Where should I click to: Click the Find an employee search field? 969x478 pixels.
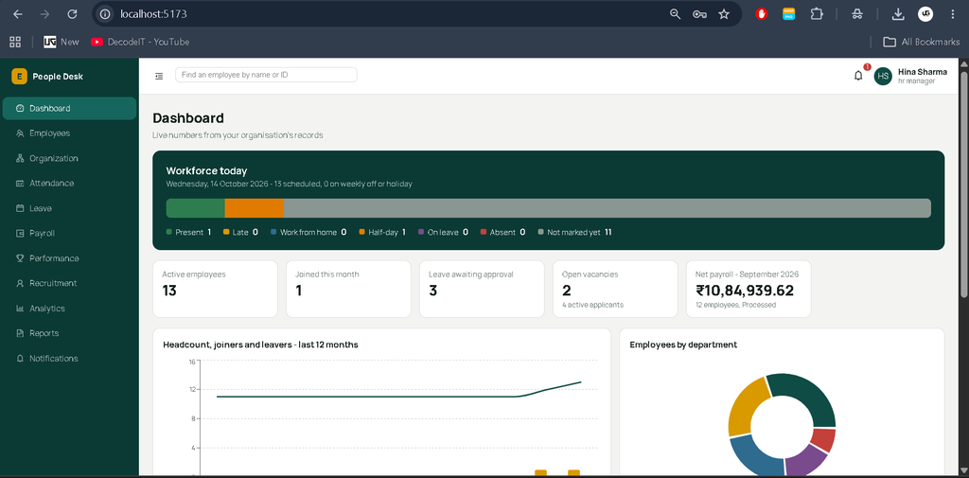(x=266, y=75)
